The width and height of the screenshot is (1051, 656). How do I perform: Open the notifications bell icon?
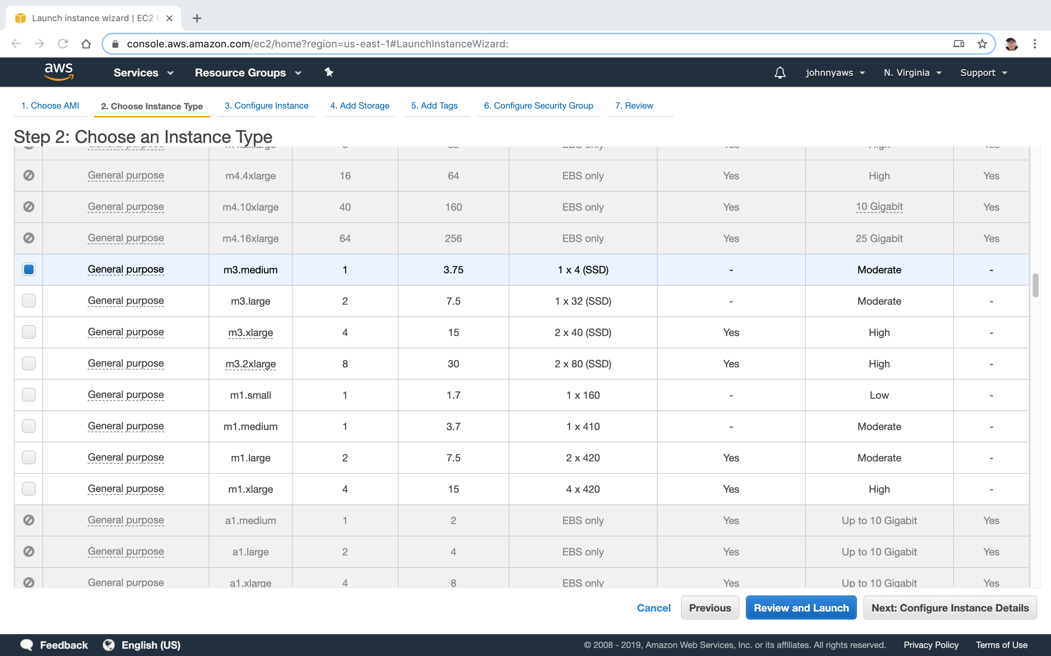(780, 73)
